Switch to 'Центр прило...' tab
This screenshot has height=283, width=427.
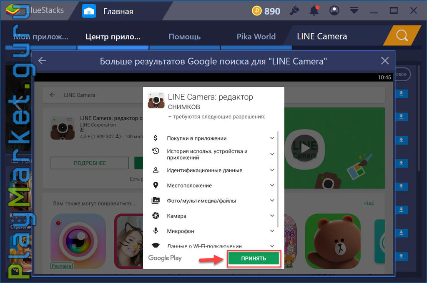pyautogui.click(x=113, y=36)
